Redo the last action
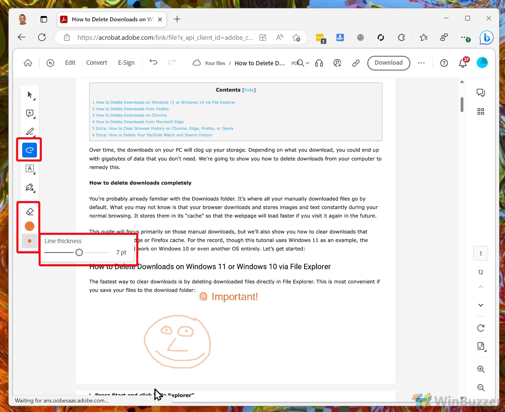Viewport: 505px width, 412px height. [172, 63]
